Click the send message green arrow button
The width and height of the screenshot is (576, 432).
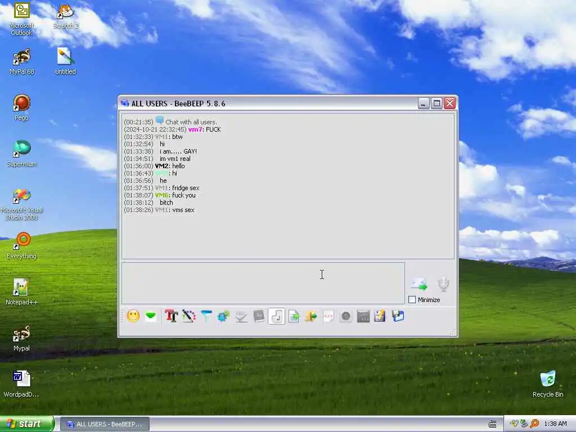click(418, 284)
